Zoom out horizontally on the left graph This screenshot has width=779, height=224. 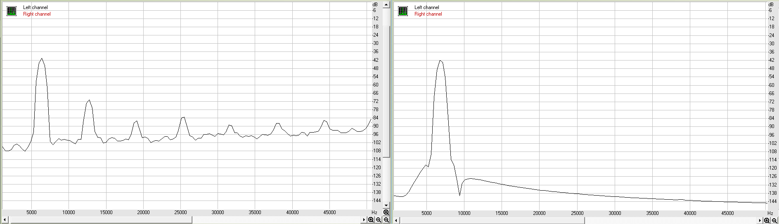(379, 220)
